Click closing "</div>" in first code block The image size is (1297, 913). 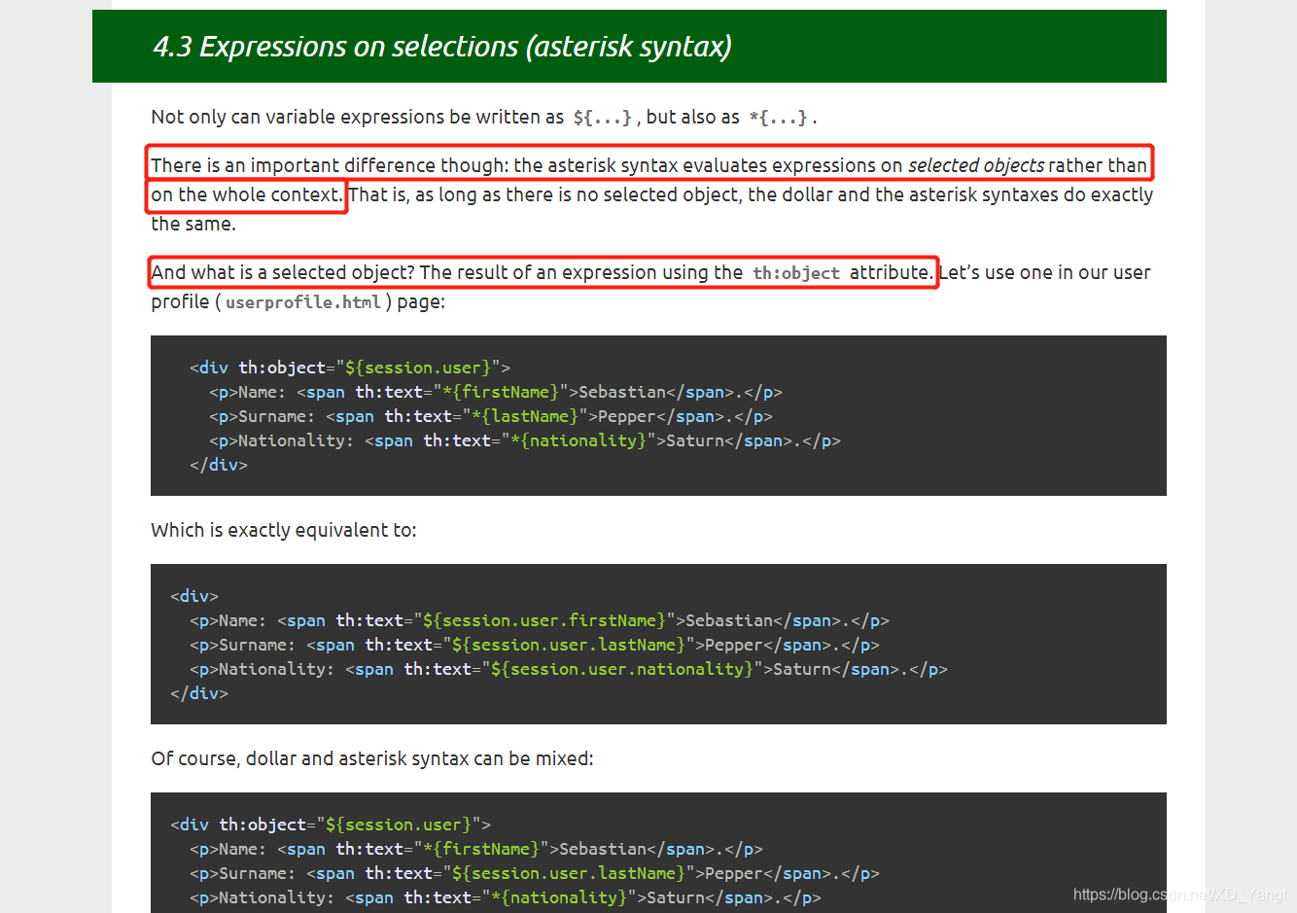click(x=219, y=465)
